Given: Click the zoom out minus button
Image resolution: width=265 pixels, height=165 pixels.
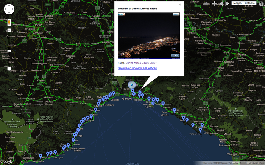Looking at the screenshot, I should point(9,69).
